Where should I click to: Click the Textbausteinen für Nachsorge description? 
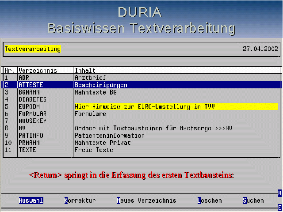153,128
